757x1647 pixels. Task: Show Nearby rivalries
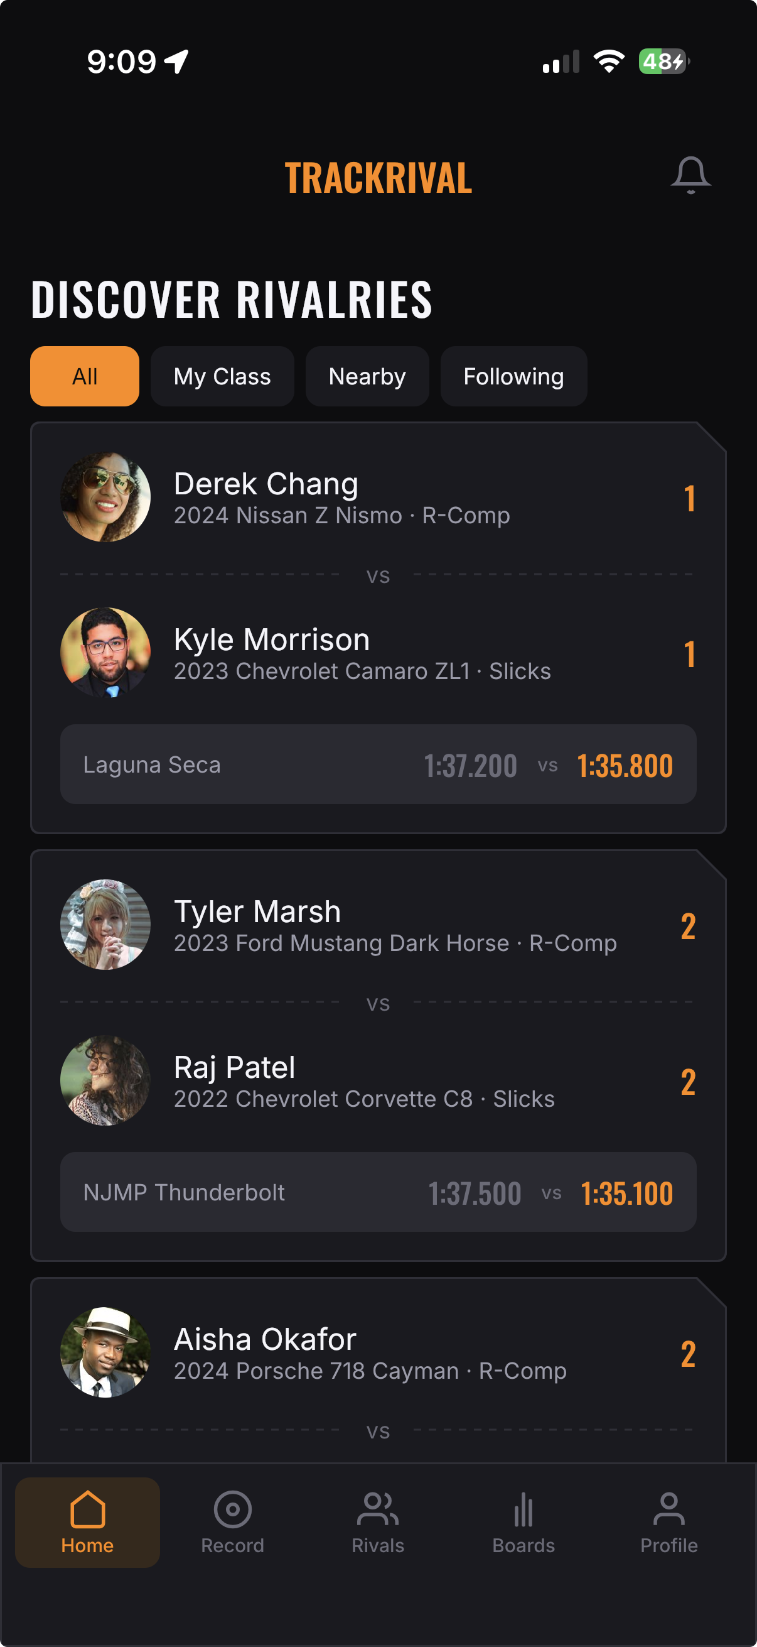pyautogui.click(x=367, y=377)
